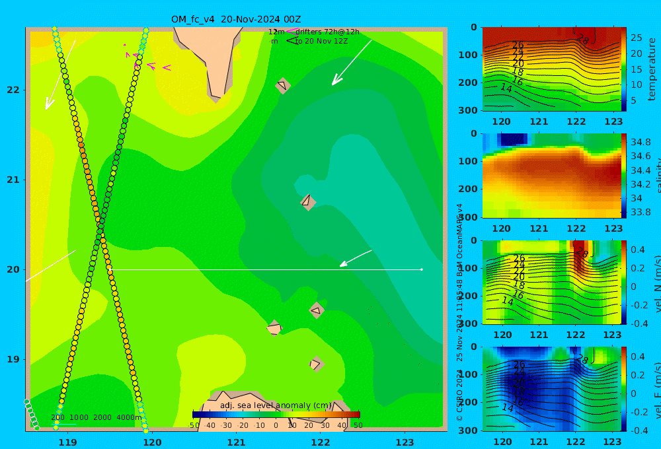Click the small island near 22N 121.55E

pos(282,85)
